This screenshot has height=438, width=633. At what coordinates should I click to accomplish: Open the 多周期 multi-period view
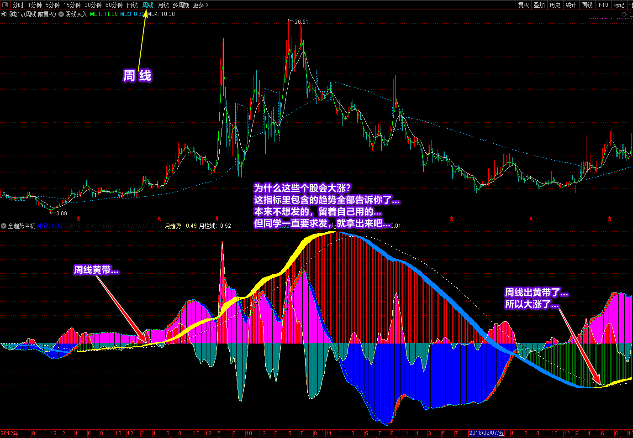pyautogui.click(x=181, y=5)
